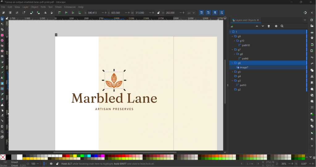This screenshot has width=316, height=167.
Task: Collapse the g7 group
Action: 232,50
